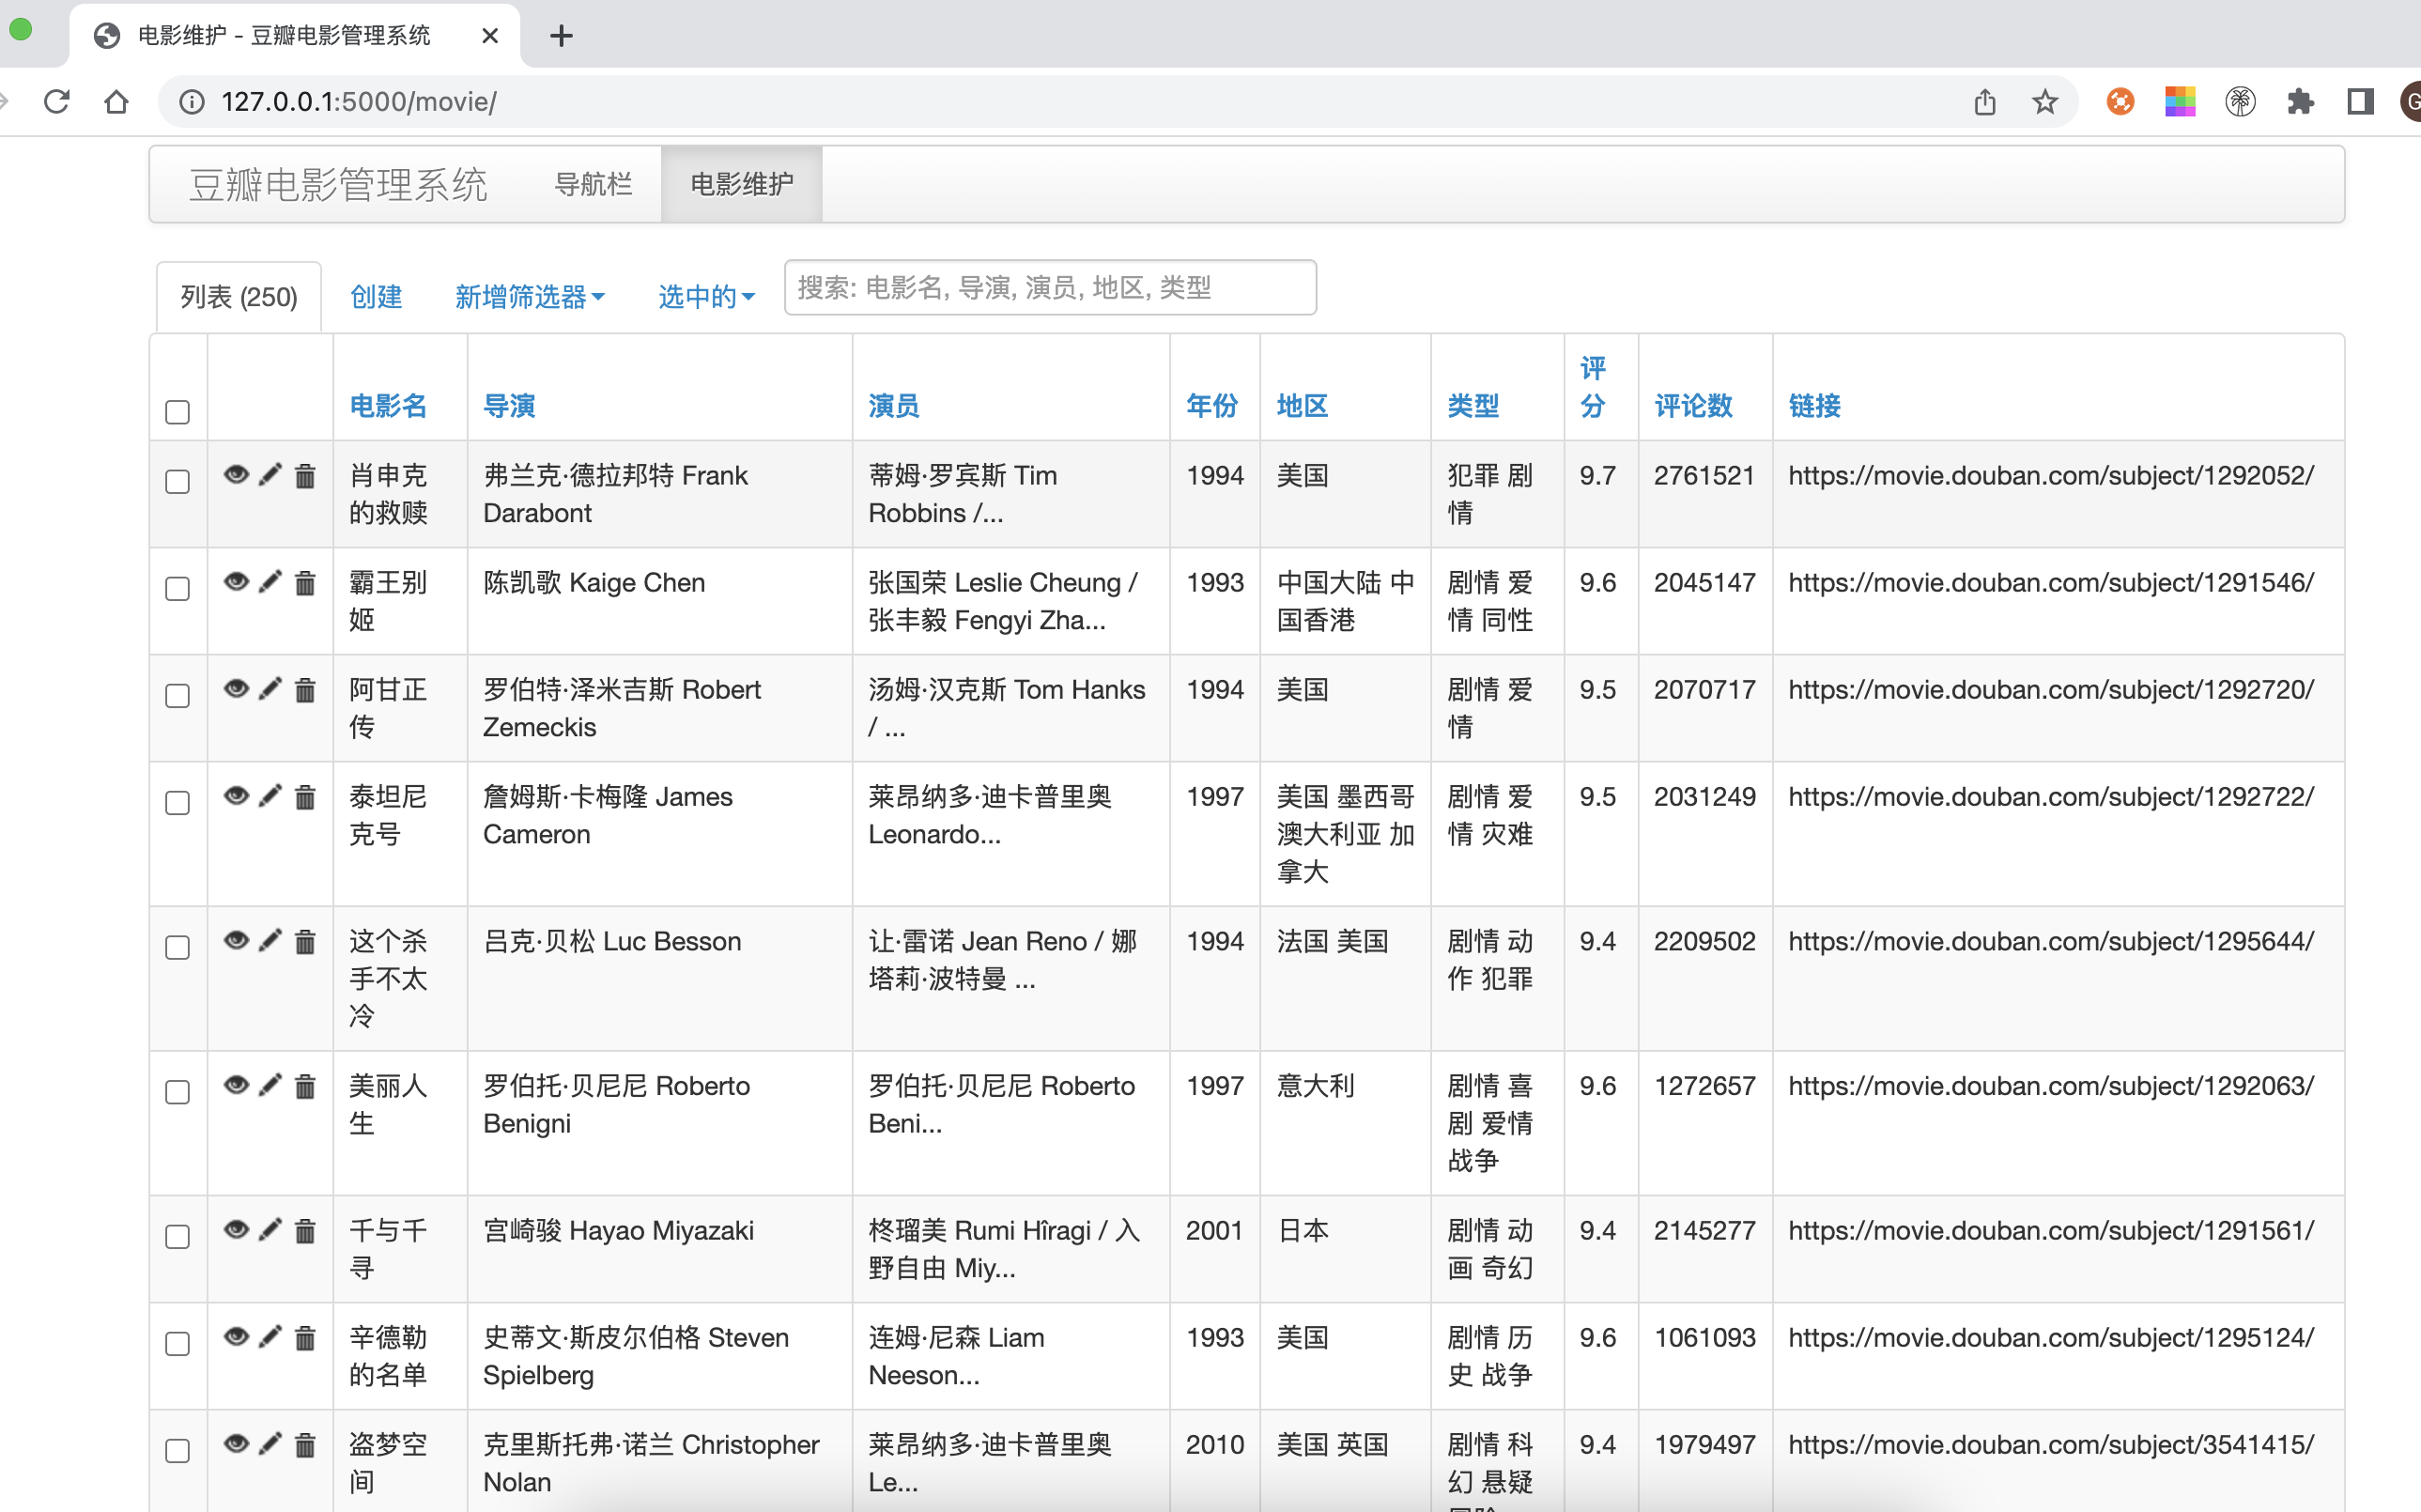The image size is (2421, 1512).
Task: View details of 美丽人生 row
Action: tap(236, 1086)
